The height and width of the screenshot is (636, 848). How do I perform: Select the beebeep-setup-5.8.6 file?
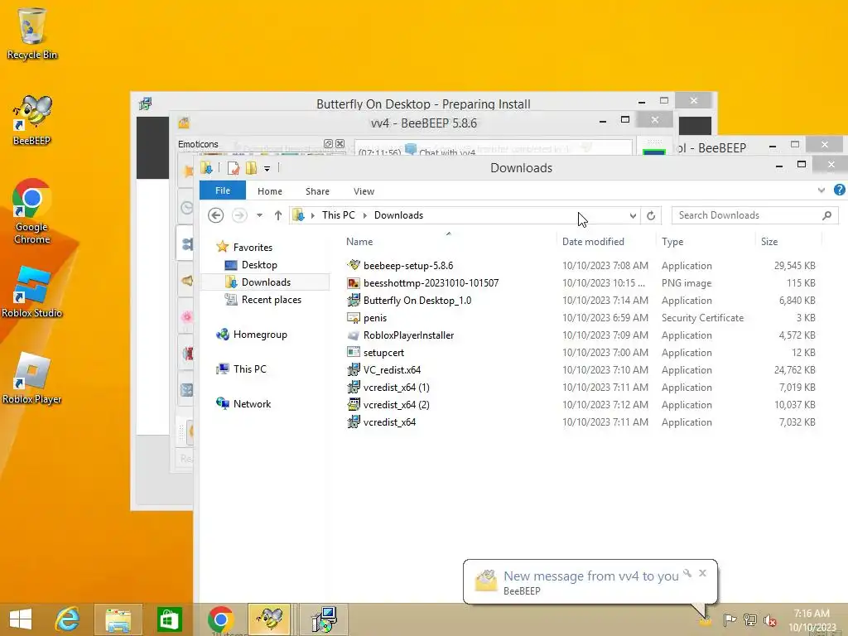coord(407,266)
